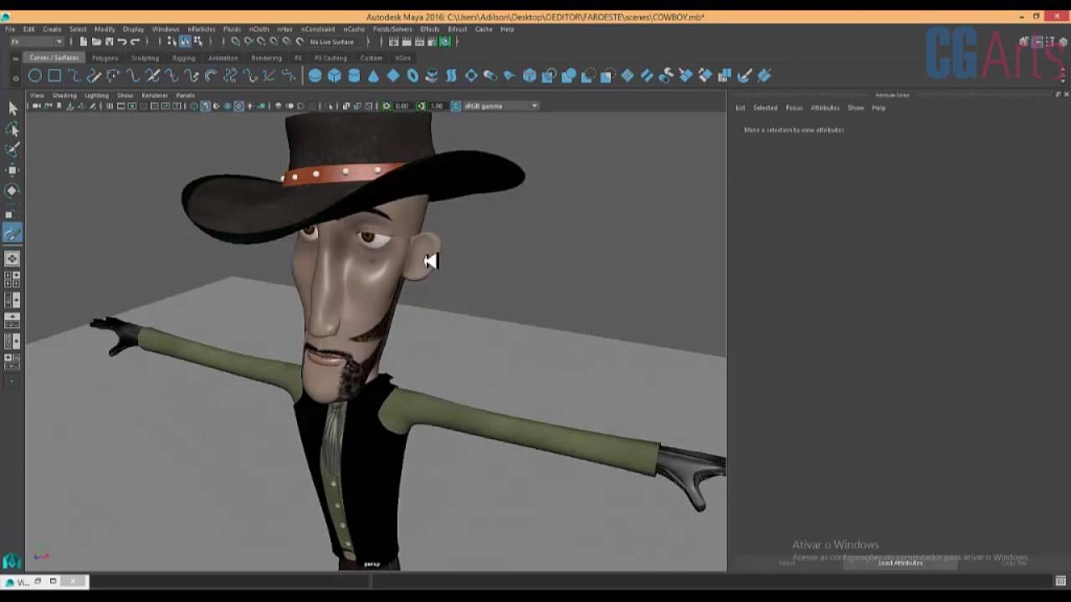Screen dimensions: 1071x602
Task: Choose the Rotate tool in toolbox
Action: click(x=13, y=191)
